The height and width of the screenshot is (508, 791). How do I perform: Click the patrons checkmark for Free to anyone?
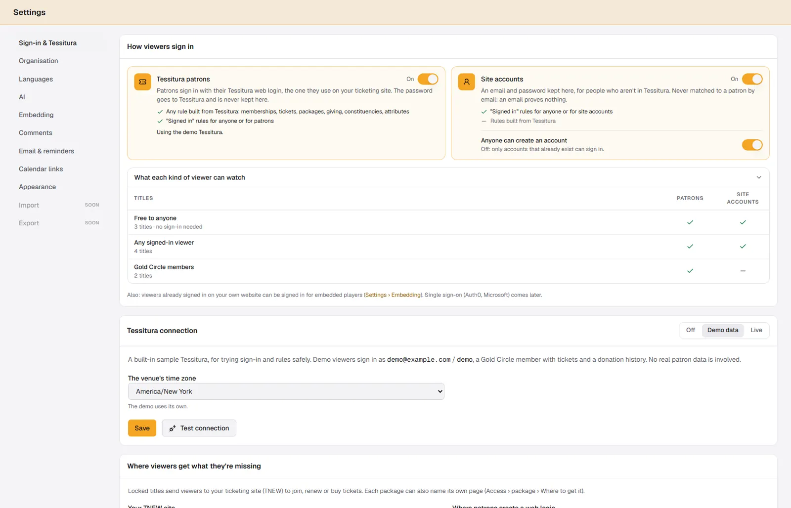click(690, 222)
